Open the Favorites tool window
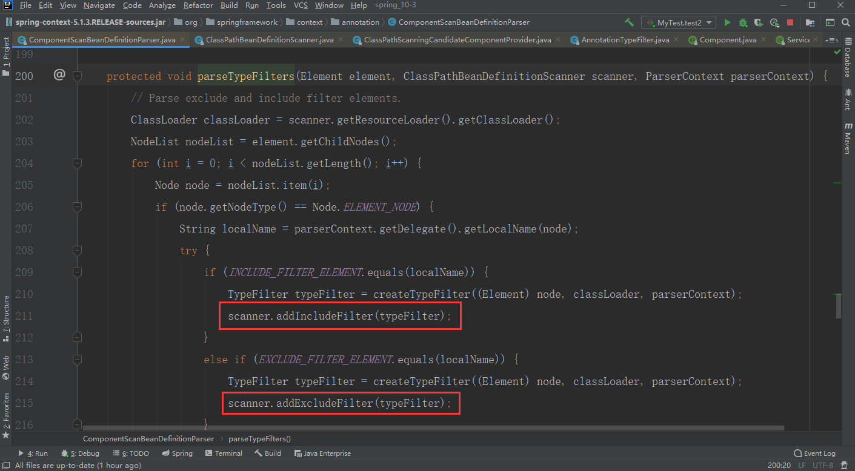 (x=6, y=416)
